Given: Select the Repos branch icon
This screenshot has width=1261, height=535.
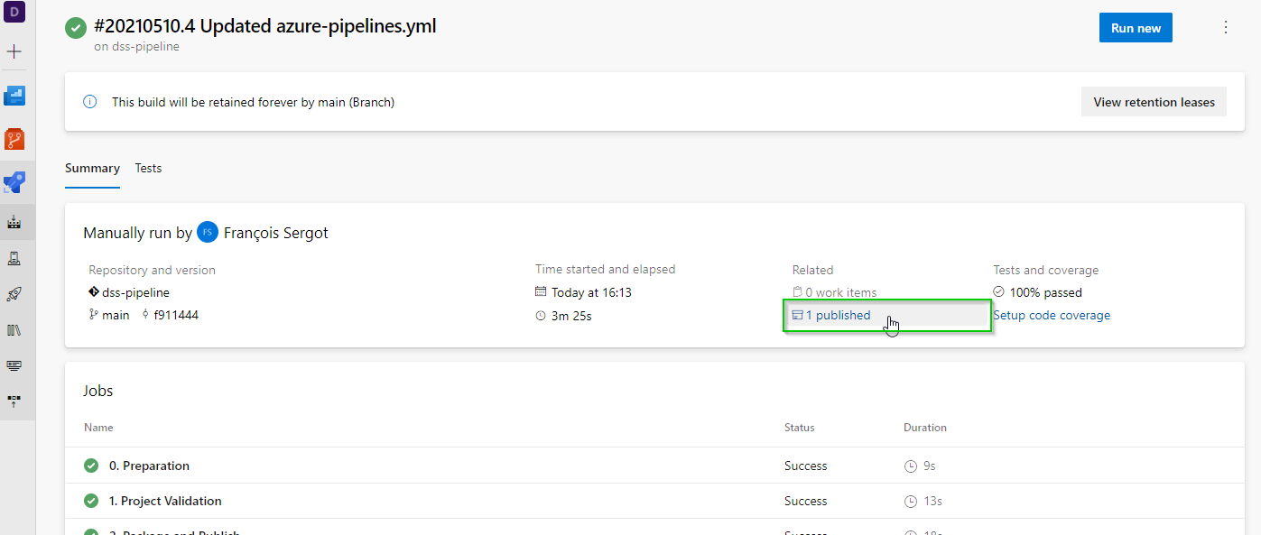Looking at the screenshot, I should (14, 139).
